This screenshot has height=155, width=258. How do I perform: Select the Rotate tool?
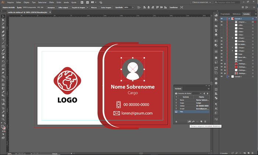tap(3, 62)
